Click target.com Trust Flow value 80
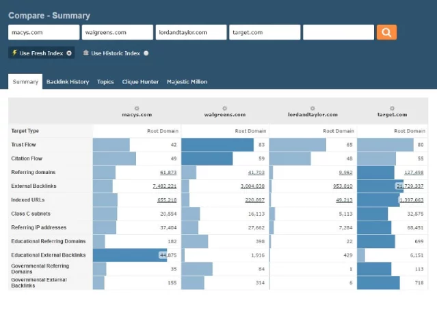Viewport: 437px width, 310px height. (x=421, y=145)
